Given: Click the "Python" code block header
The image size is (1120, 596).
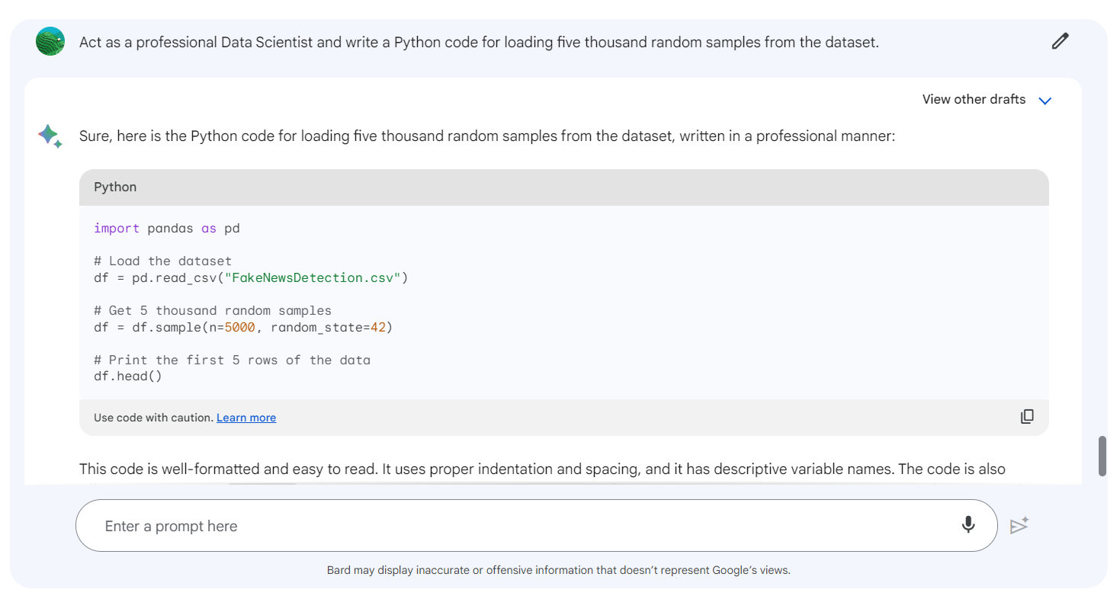Looking at the screenshot, I should pyautogui.click(x=115, y=187).
